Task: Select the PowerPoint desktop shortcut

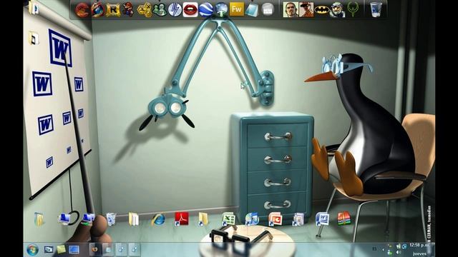Action: [x=275, y=219]
